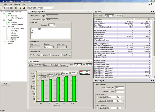Select the horizontal split layout icon

[7, 8]
